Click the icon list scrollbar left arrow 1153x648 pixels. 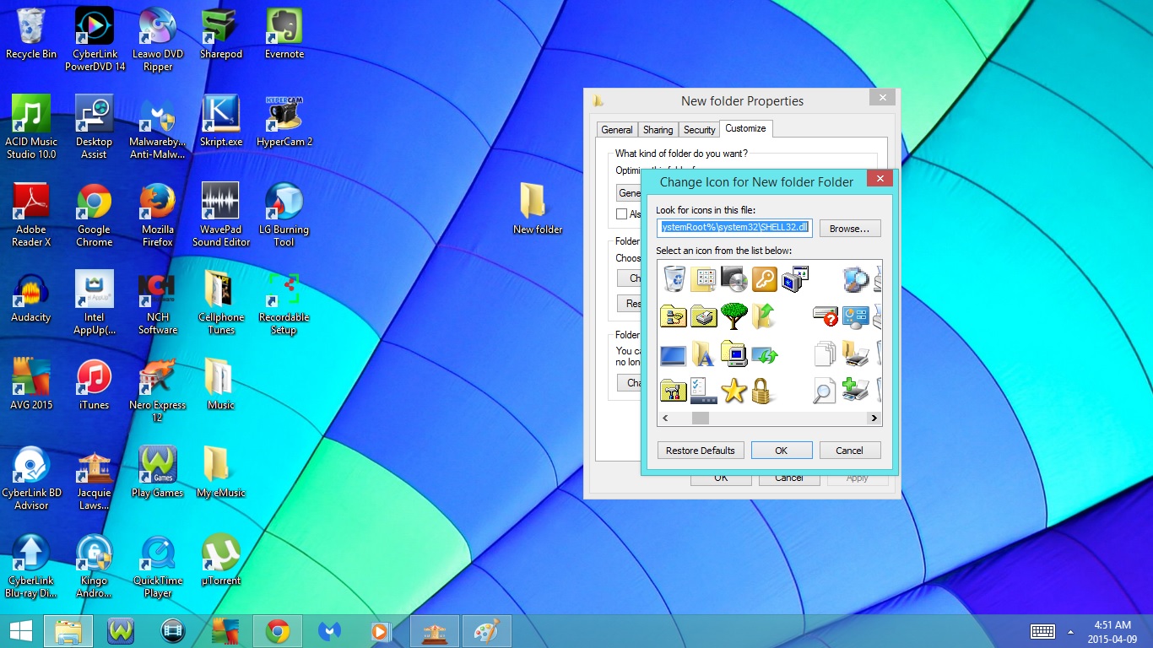click(665, 418)
